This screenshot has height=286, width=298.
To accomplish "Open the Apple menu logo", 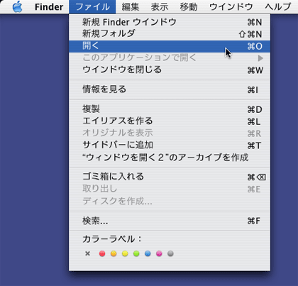I will [x=18, y=6].
